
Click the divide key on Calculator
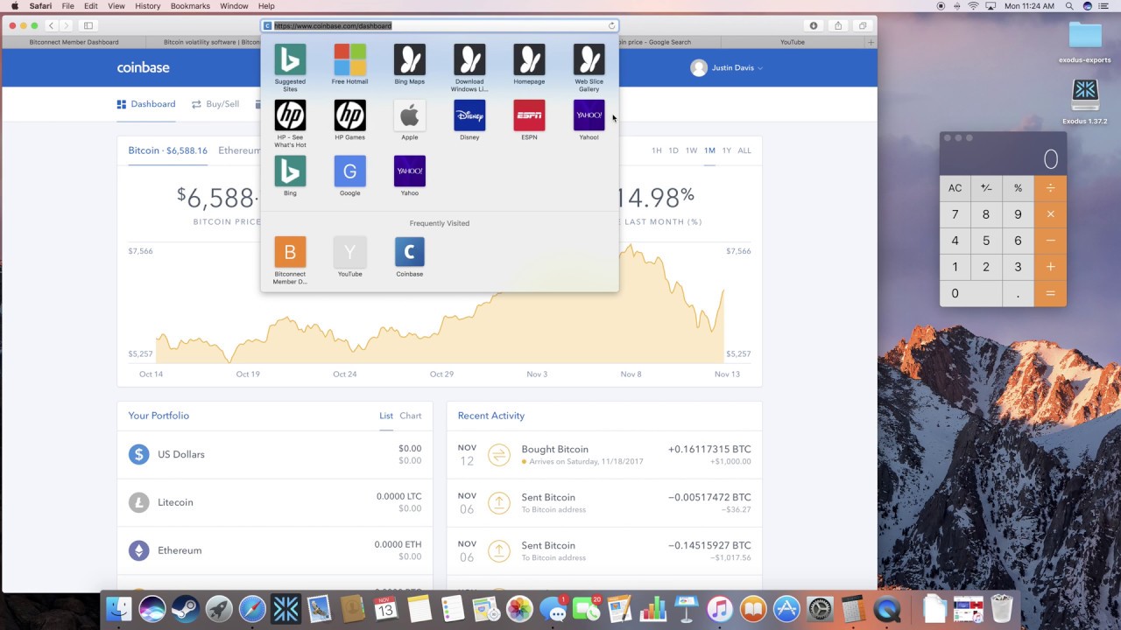pos(1050,188)
